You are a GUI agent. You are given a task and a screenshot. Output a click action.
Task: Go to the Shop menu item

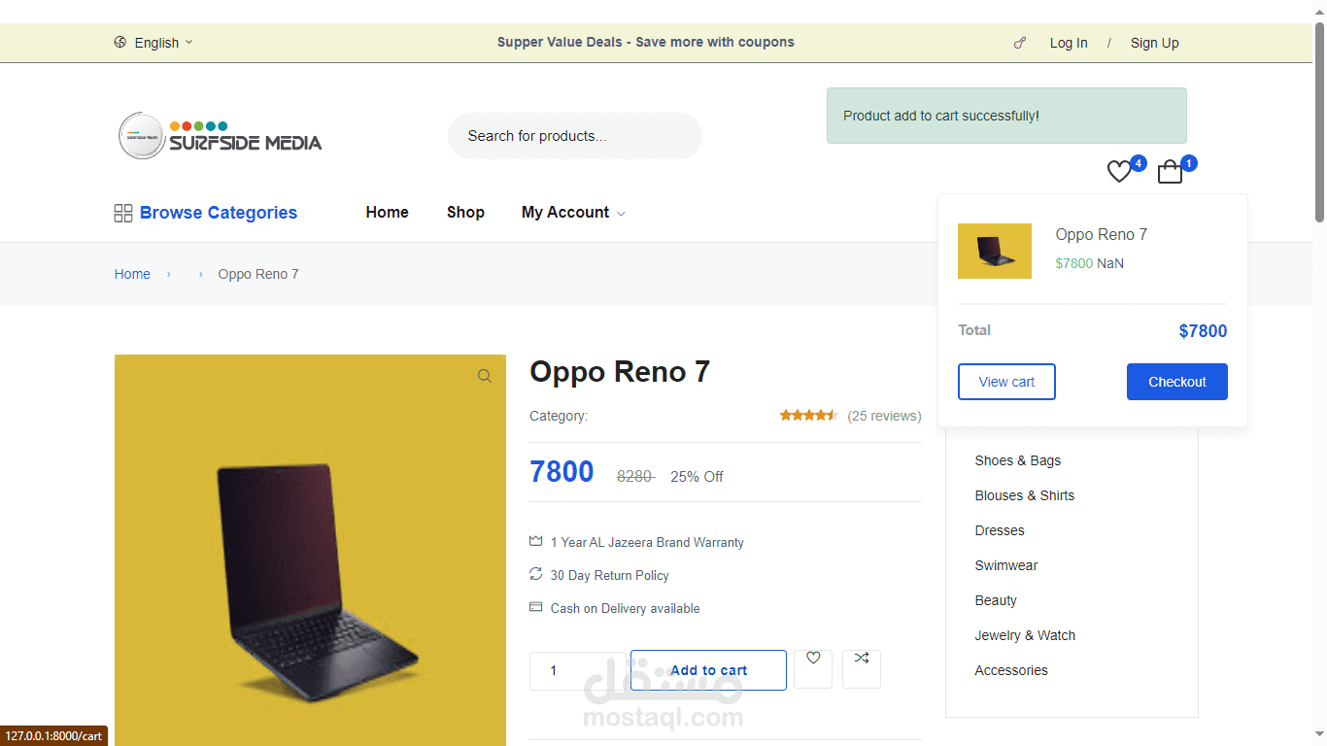(465, 213)
